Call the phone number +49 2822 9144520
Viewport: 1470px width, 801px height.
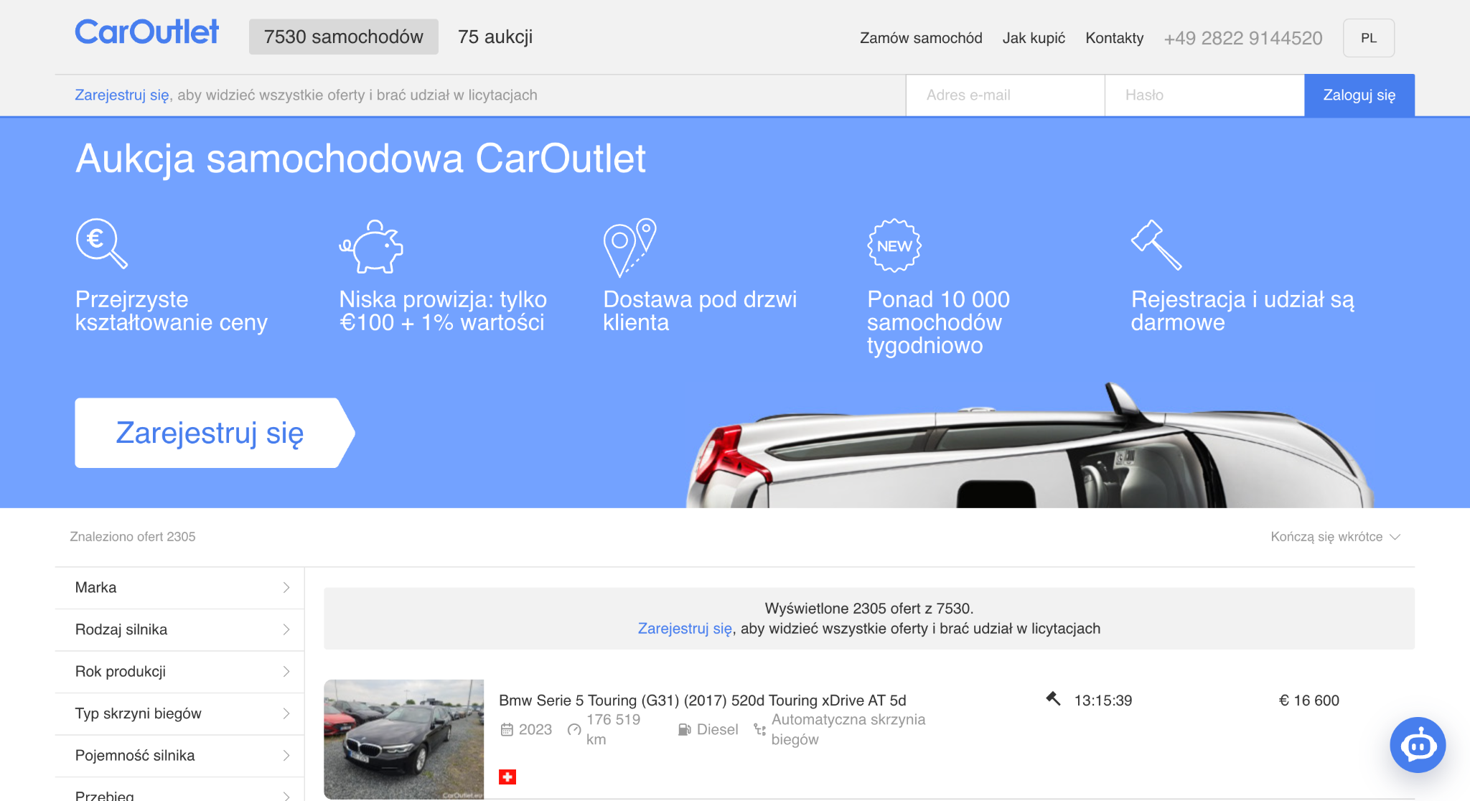(x=1243, y=38)
